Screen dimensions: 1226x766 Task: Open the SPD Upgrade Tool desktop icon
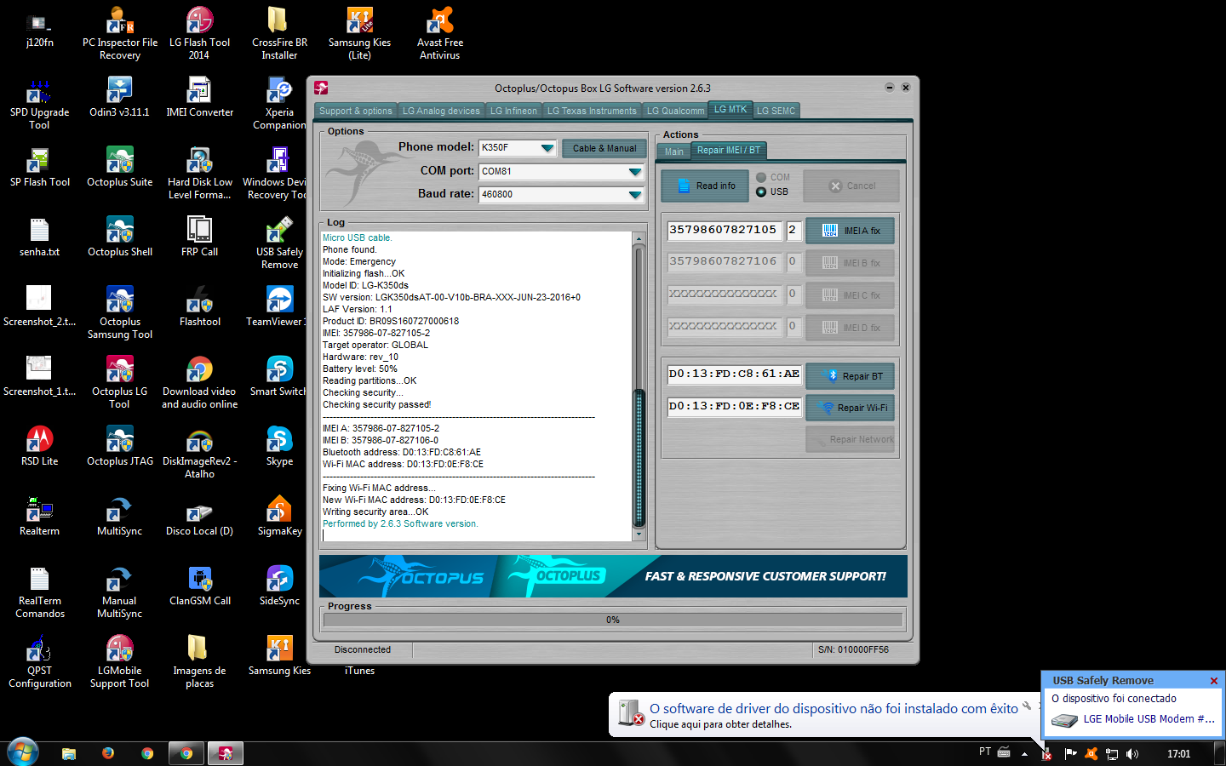(x=39, y=103)
